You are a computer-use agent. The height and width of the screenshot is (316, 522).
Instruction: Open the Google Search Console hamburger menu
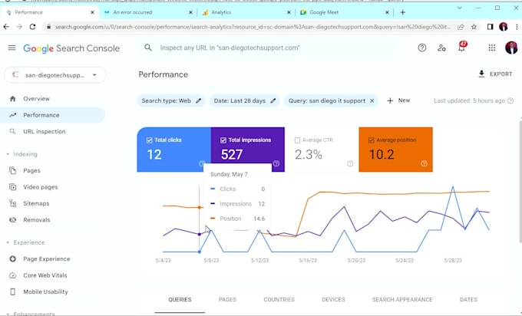tap(12, 48)
